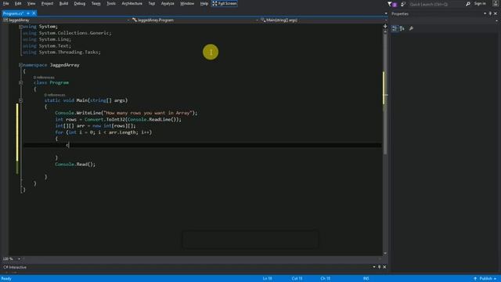Viewport: 501px width, 282px height.
Task: Click the INS insert mode indicator
Action: (x=366, y=279)
